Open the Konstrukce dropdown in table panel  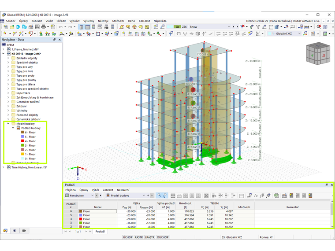pyautogui.click(x=93, y=196)
